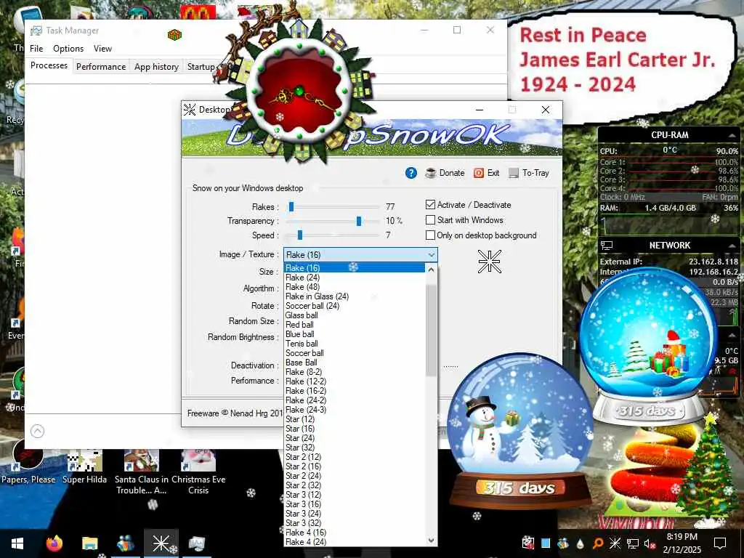
Task: Click the snowman snow globe countdown widget
Action: (520, 432)
